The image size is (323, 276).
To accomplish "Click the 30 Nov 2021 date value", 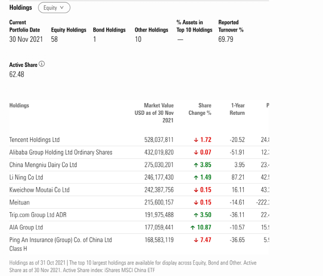I will (x=26, y=39).
